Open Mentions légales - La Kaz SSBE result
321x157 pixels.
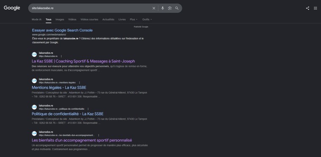[59, 88]
